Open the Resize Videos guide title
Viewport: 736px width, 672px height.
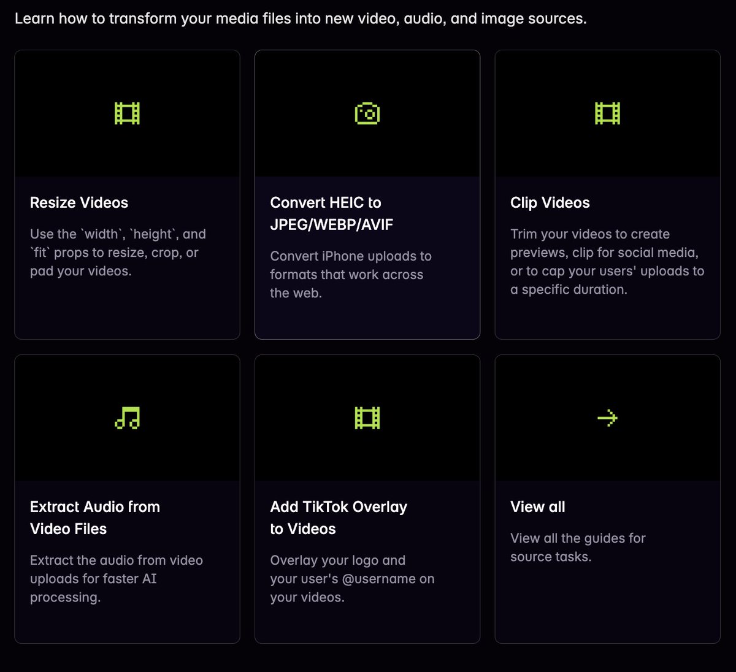pos(79,202)
